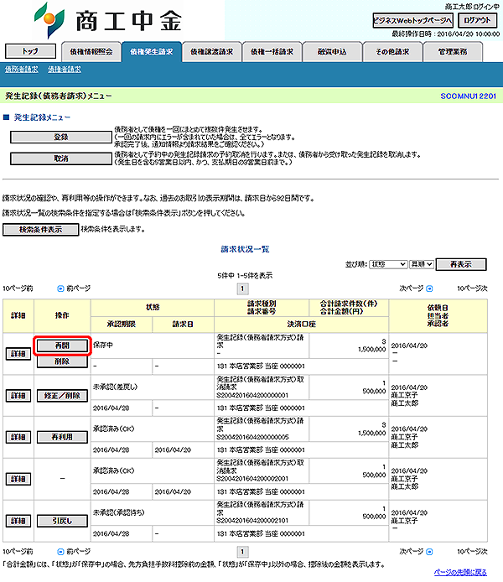Click the 登録 button
Image resolution: width=503 pixels, height=582 pixels.
(61, 137)
